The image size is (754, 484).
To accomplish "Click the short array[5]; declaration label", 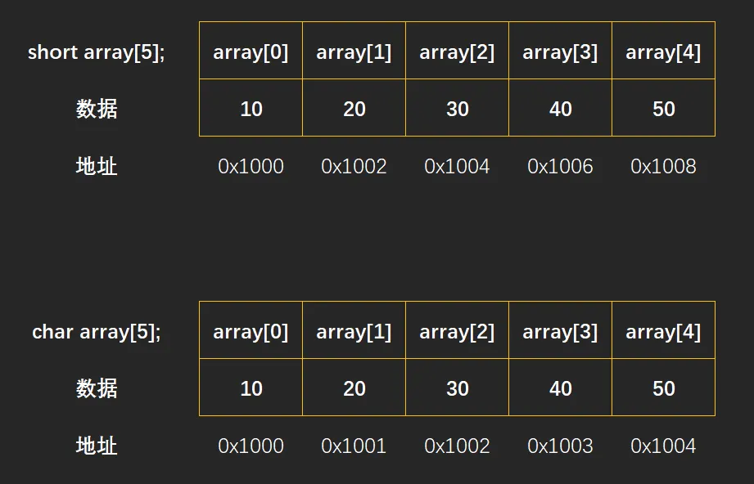I will pyautogui.click(x=96, y=52).
